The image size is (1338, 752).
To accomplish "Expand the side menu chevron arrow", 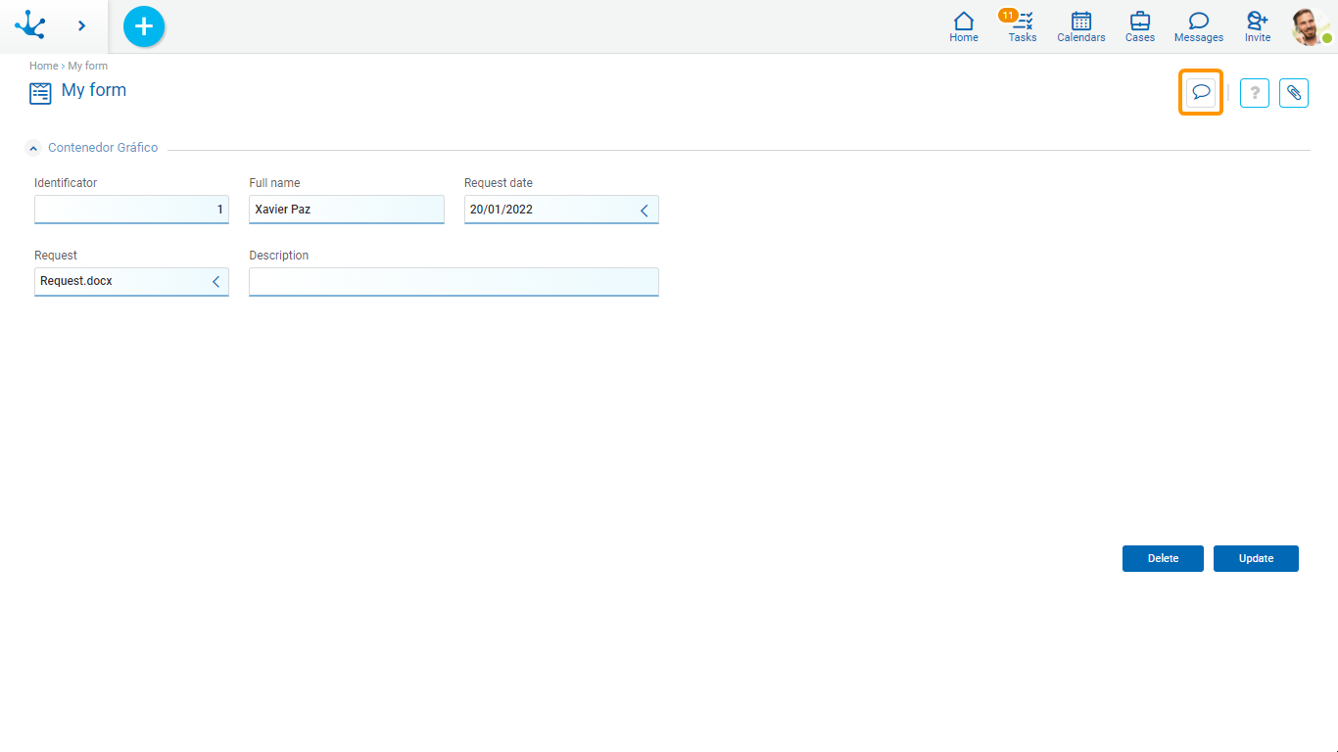I will [82, 26].
